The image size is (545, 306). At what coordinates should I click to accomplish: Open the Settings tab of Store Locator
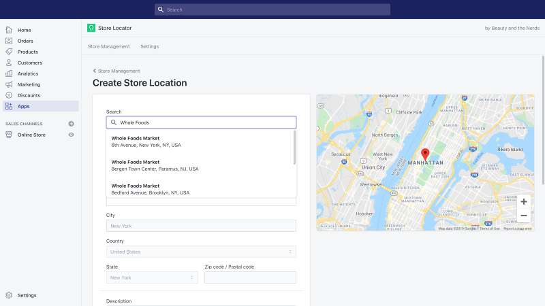click(149, 46)
